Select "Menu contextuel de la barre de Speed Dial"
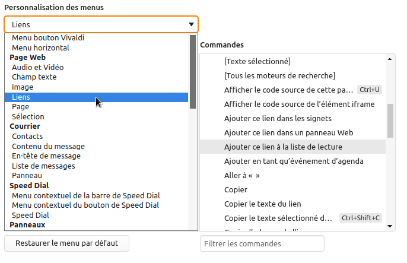Viewport: 407px width, 263px height. point(85,195)
